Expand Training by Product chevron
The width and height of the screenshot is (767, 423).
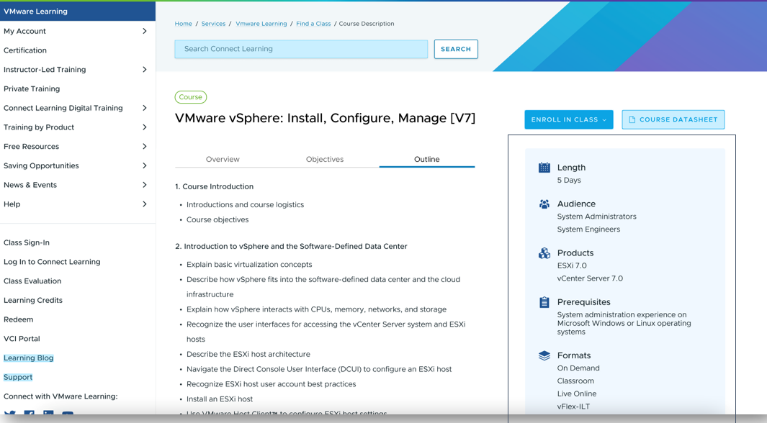point(144,127)
